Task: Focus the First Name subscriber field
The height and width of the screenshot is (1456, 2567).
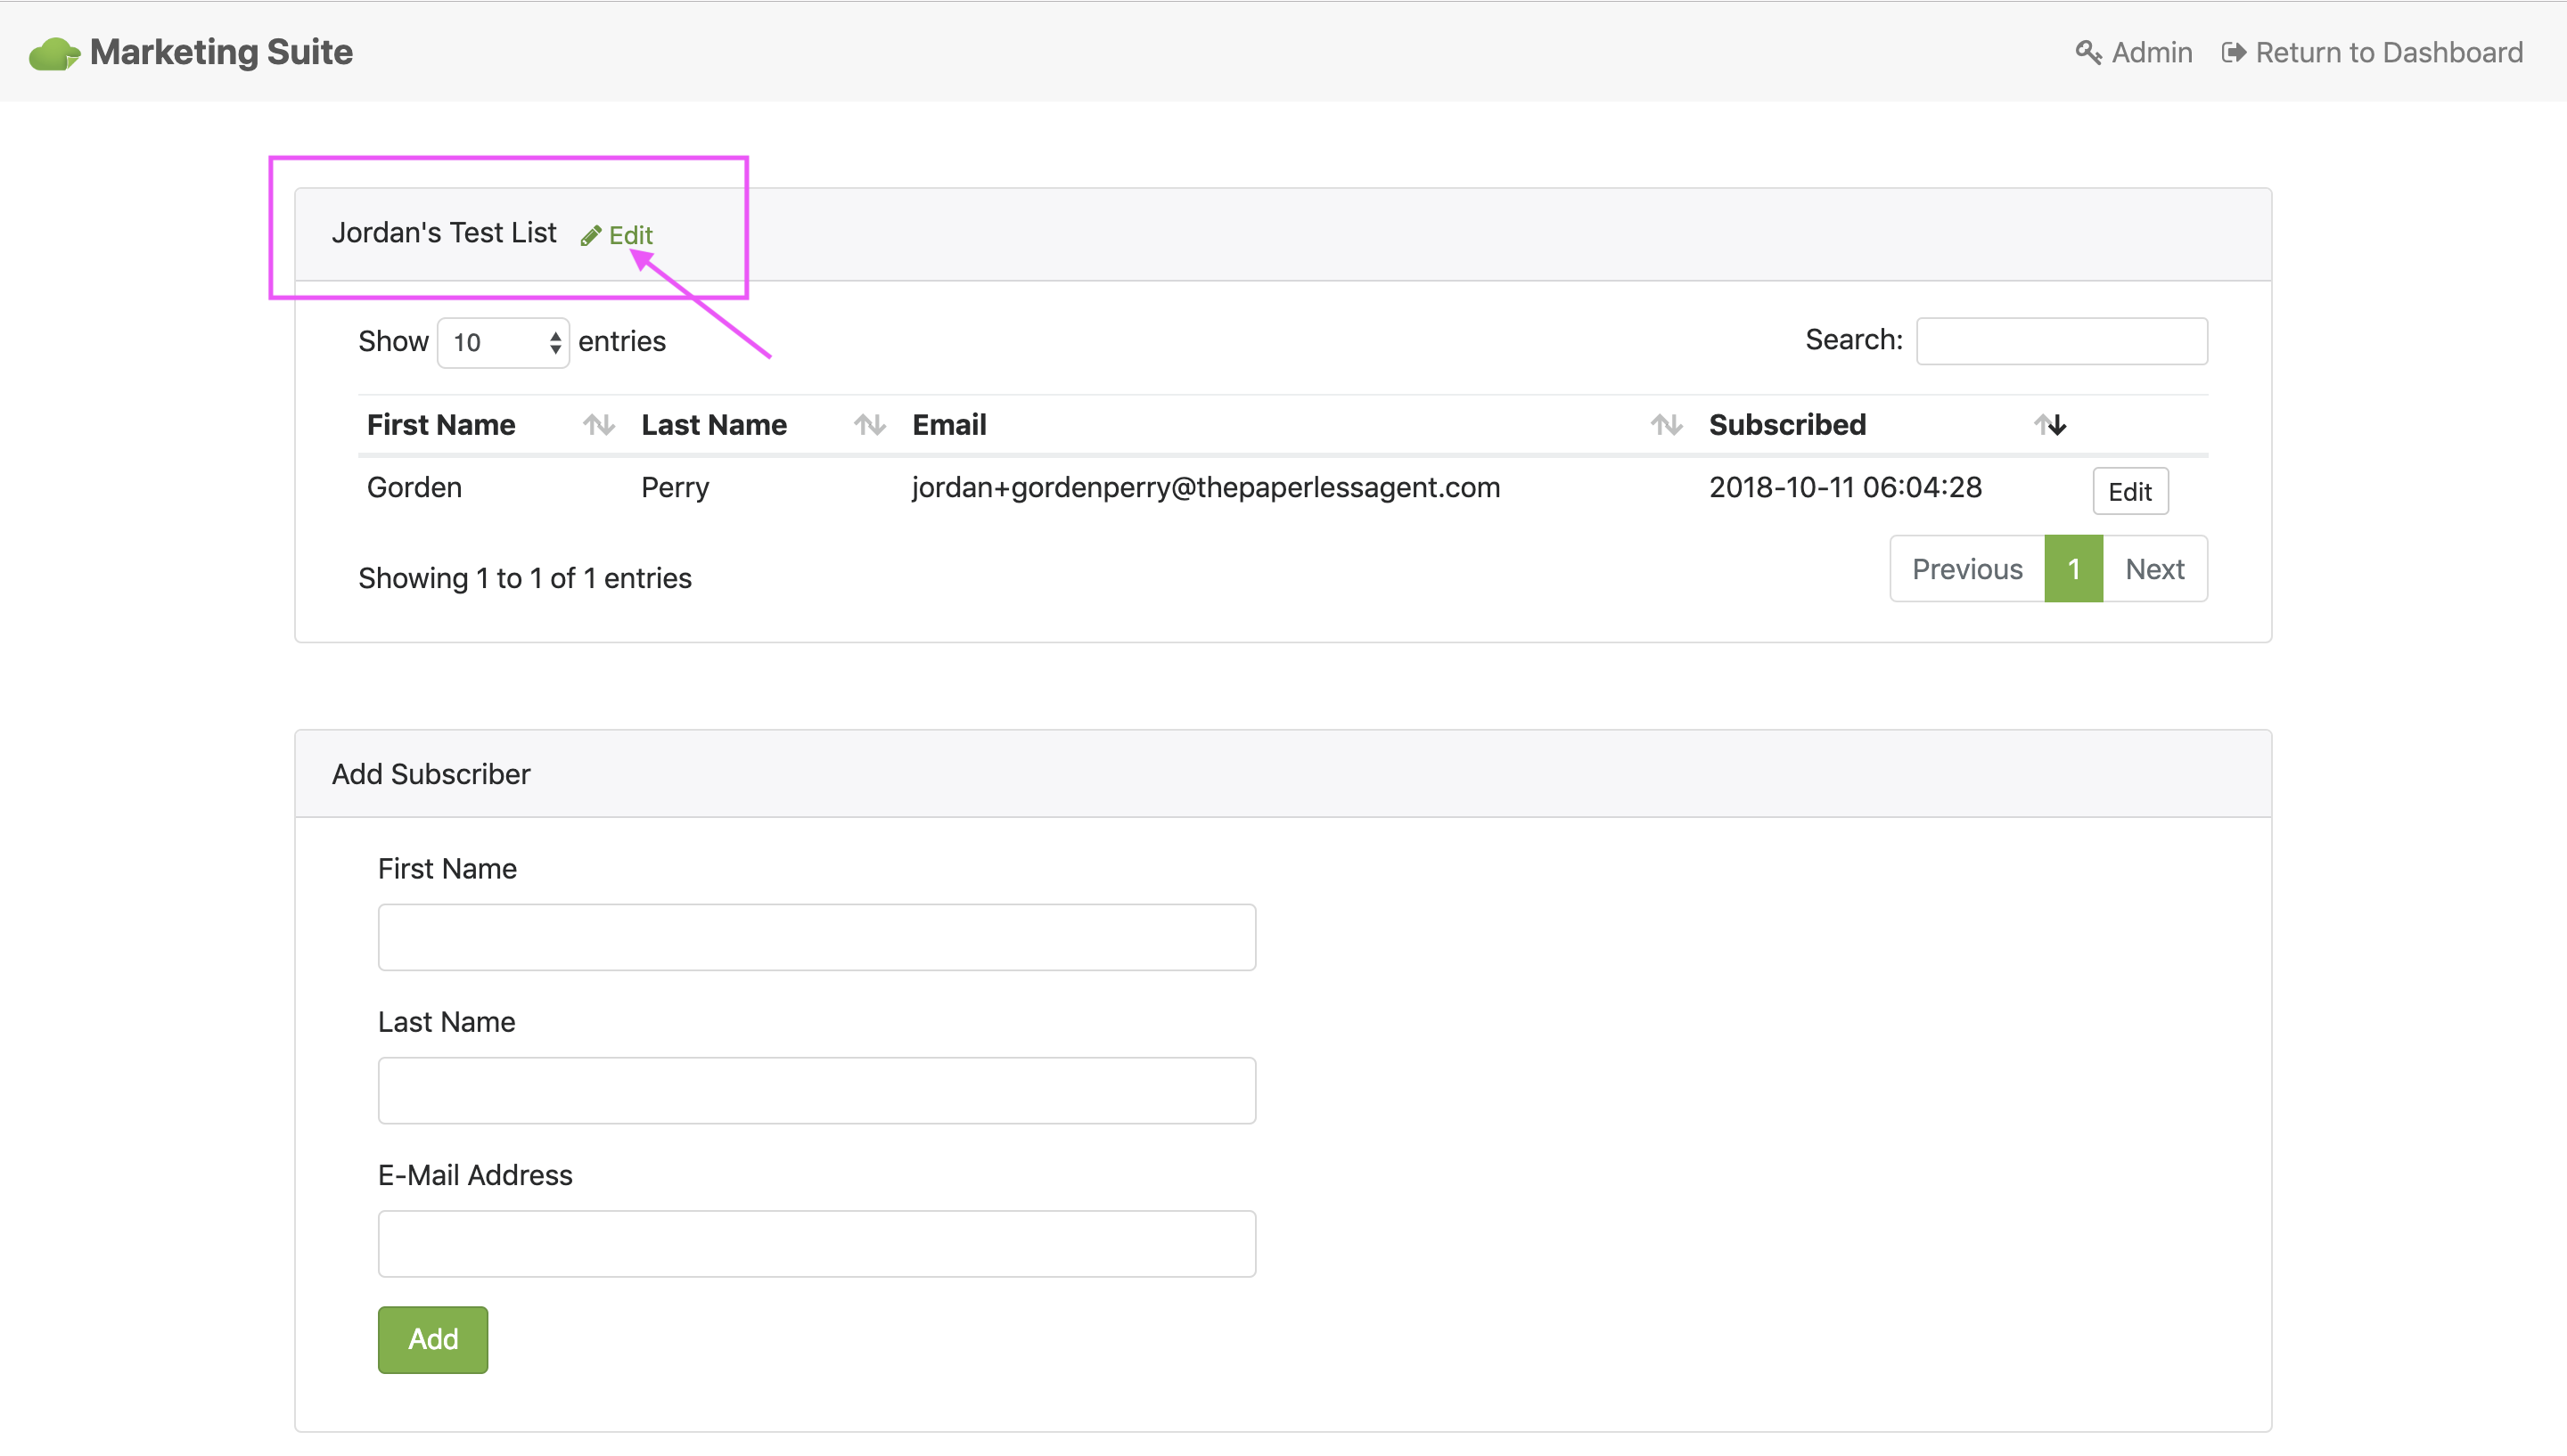Action: tap(816, 937)
